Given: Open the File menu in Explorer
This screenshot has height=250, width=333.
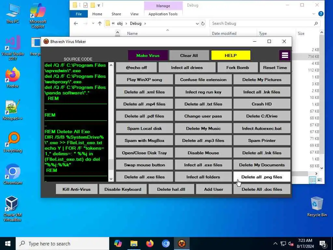Looking at the screenshot, I should click(x=79, y=14).
